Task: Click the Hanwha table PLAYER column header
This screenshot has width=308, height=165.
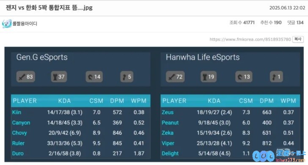Action: coord(174,101)
